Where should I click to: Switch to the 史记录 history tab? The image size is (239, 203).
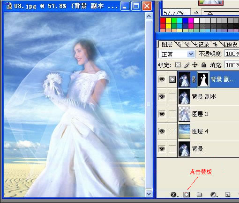202,44
